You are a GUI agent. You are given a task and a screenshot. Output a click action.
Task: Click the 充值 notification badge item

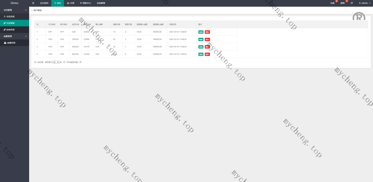pos(332,3)
